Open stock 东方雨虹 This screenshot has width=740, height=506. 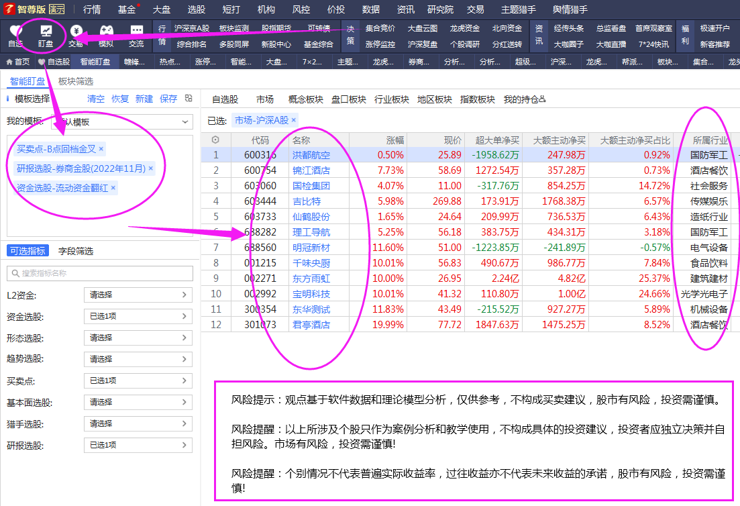(311, 279)
